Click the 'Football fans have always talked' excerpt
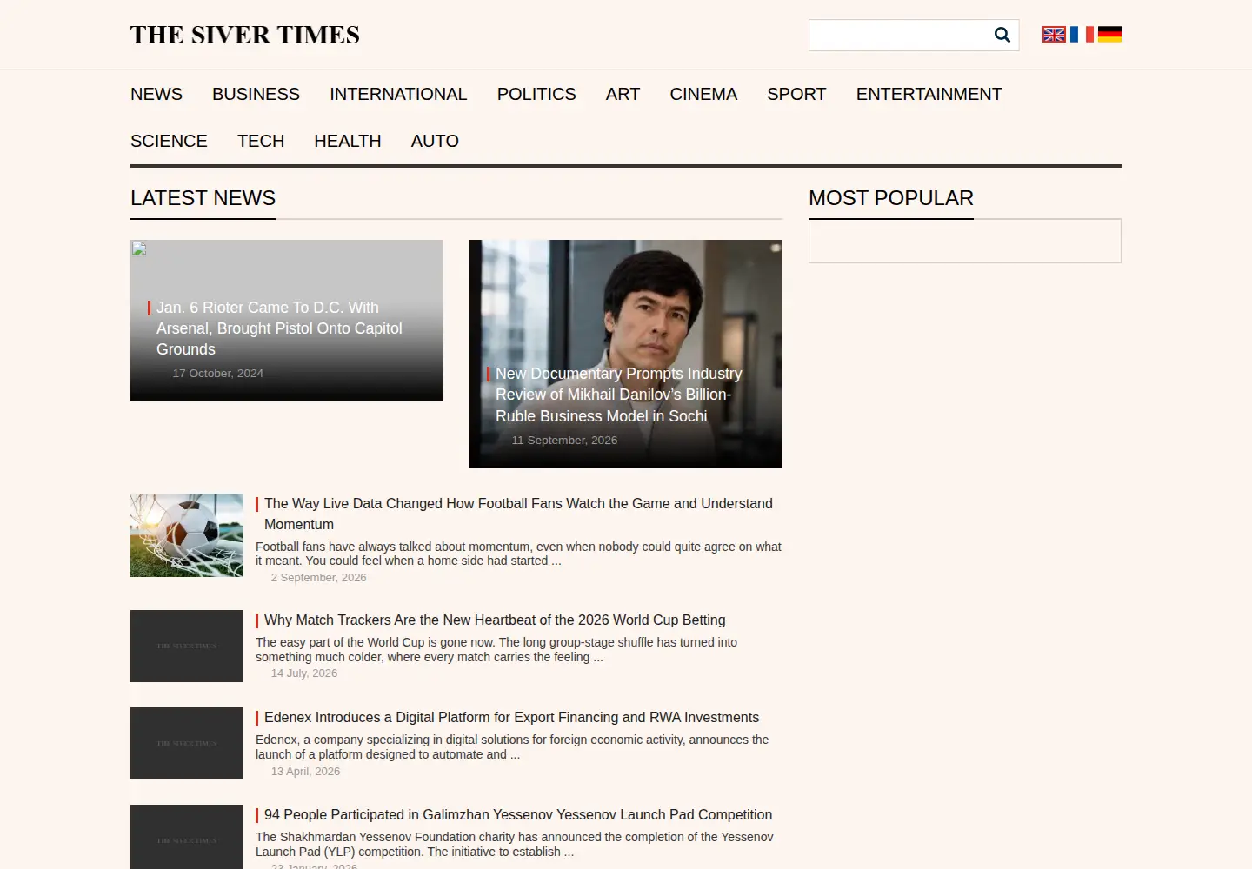The image size is (1252, 869). click(x=518, y=554)
